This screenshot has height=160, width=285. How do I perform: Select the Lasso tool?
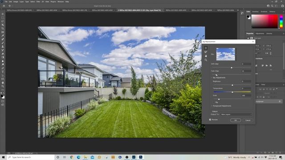pos(3,21)
